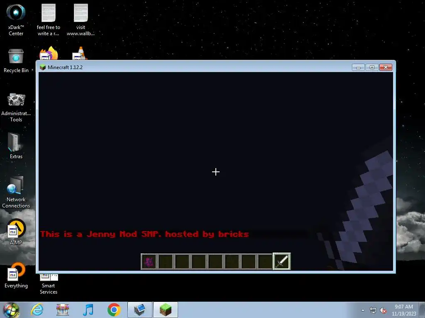Click the Minecraft grass block title bar icon
The image size is (425, 318).
pyautogui.click(x=43, y=67)
